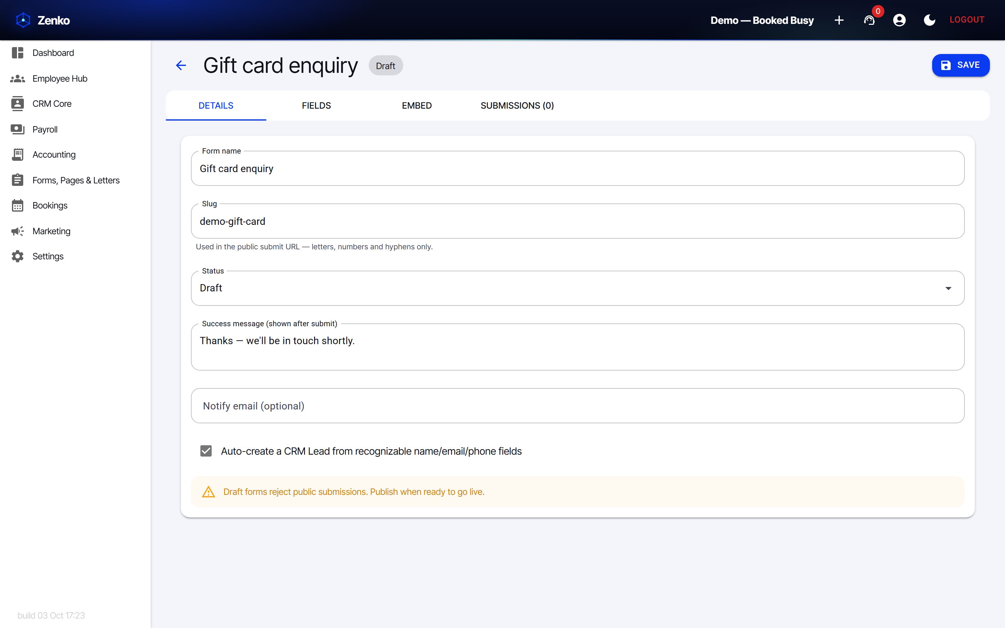Image resolution: width=1005 pixels, height=628 pixels.
Task: Uncheck Auto-create a CRM Lead checkbox
Action: click(x=206, y=451)
